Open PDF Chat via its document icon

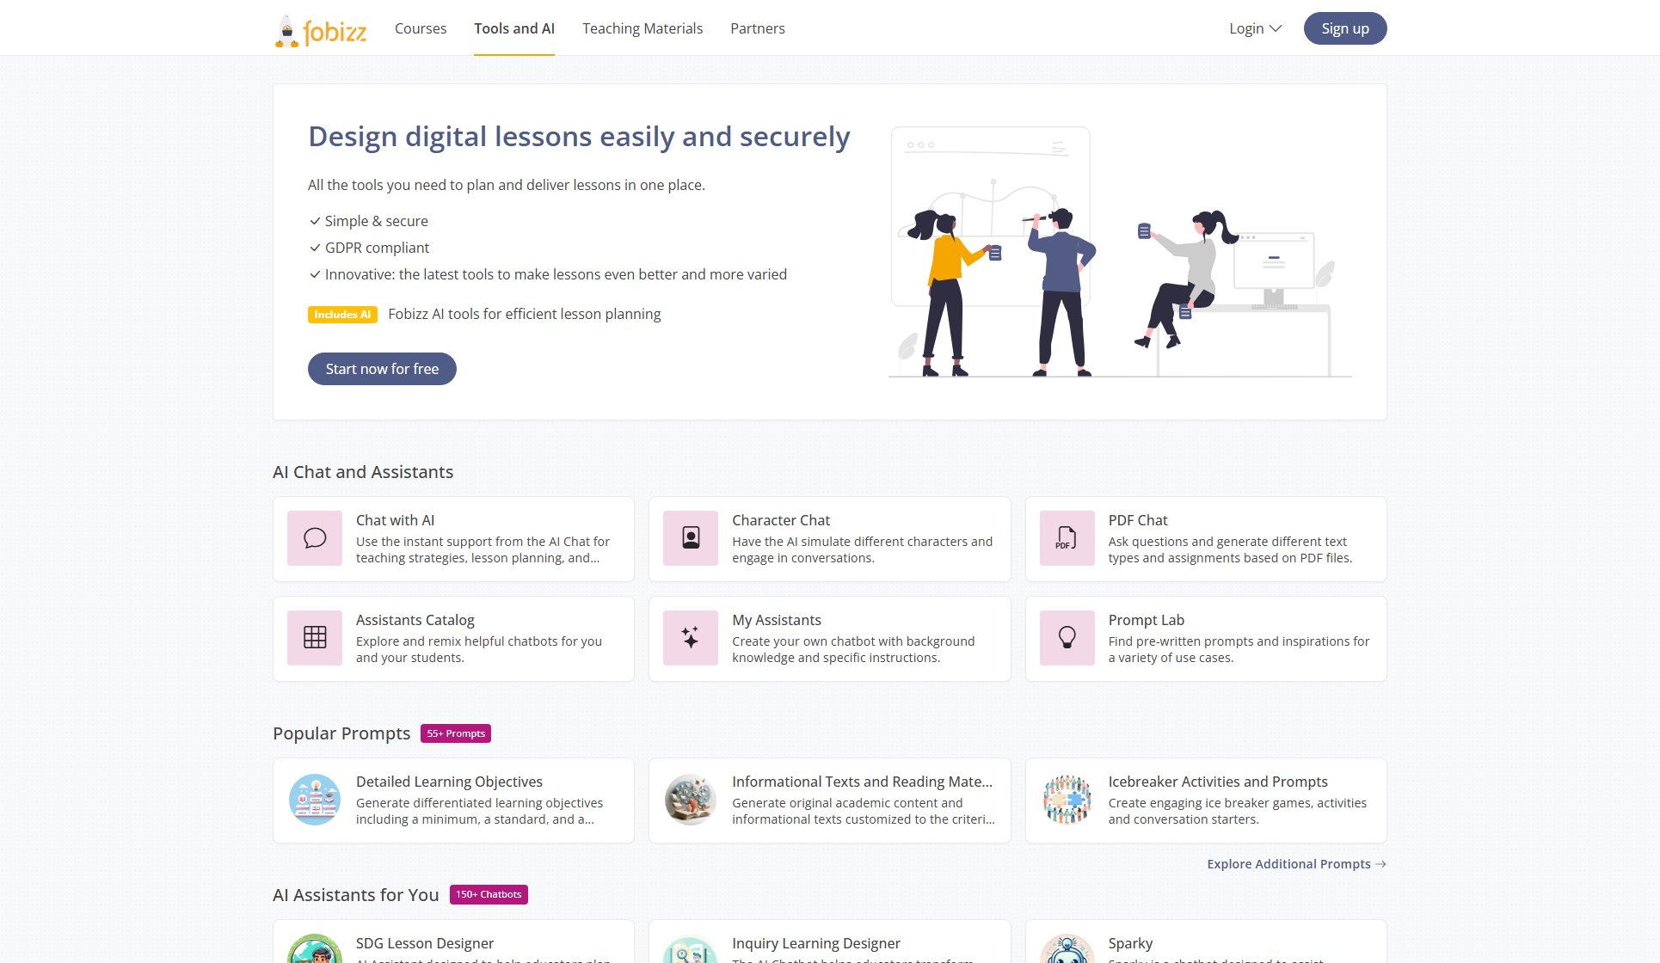[1066, 538]
